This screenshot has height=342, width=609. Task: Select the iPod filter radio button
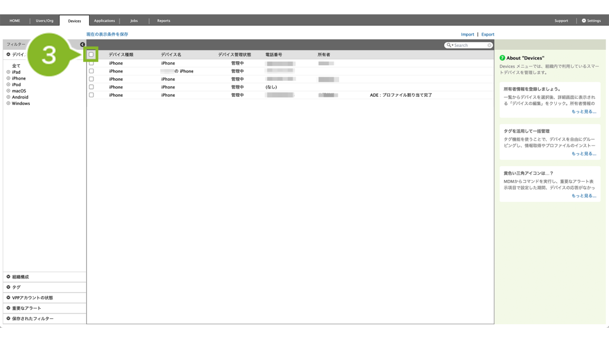[8, 84]
